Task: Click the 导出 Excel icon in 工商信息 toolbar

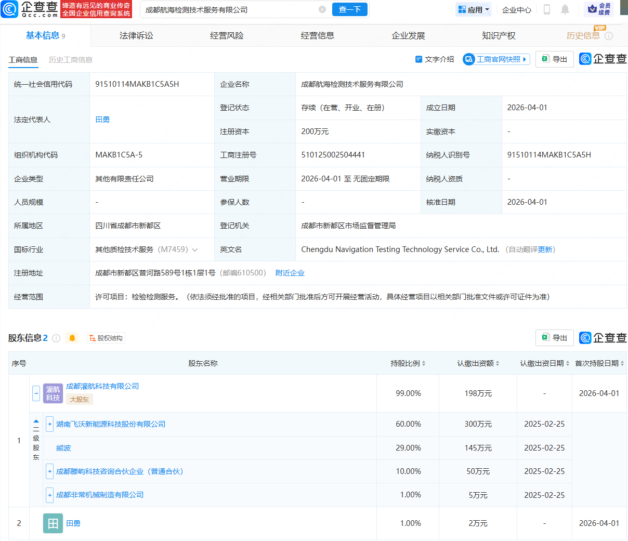Action: [x=546, y=59]
